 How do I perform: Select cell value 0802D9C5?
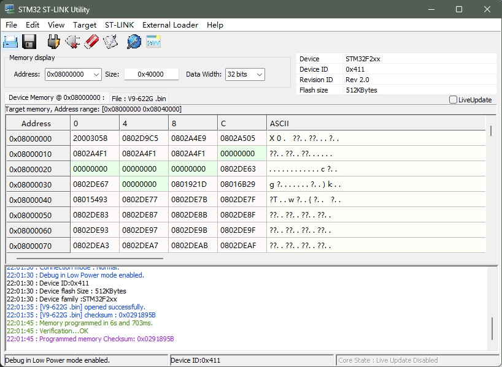[144, 138]
